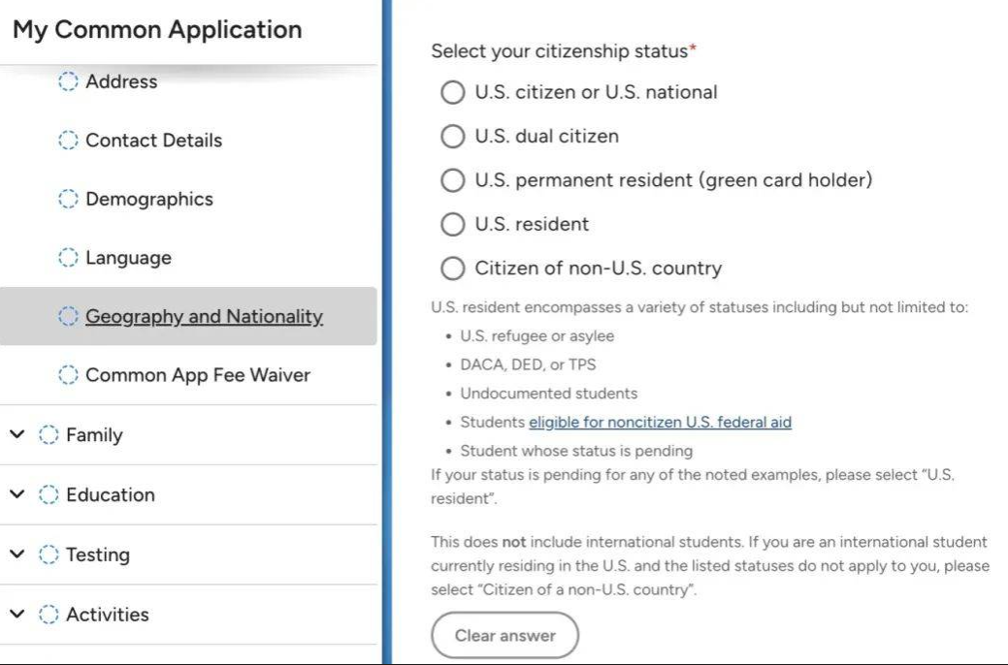Click the Demographics progress circle icon
1008x665 pixels.
point(68,199)
